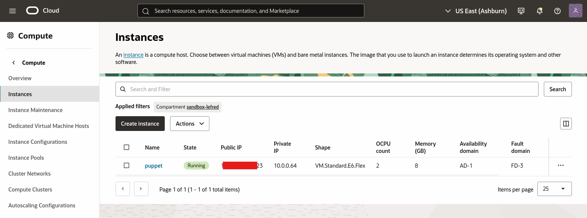The image size is (587, 218).
Task: Click the Running state badge
Action: (x=196, y=165)
